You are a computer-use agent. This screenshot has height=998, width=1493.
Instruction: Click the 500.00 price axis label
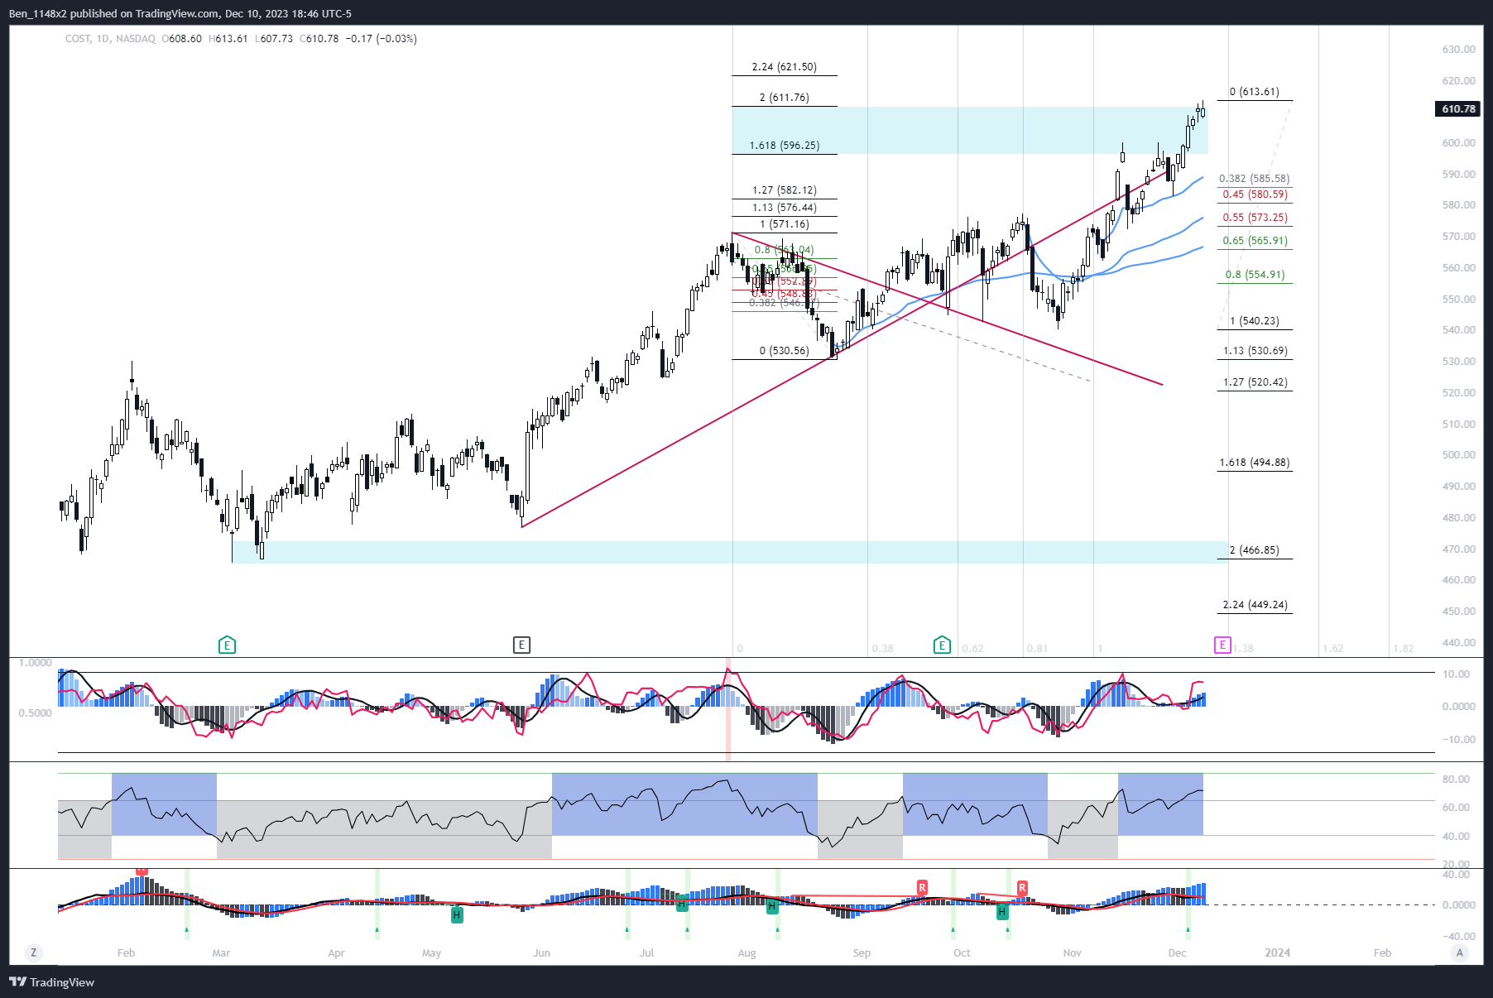tap(1458, 455)
